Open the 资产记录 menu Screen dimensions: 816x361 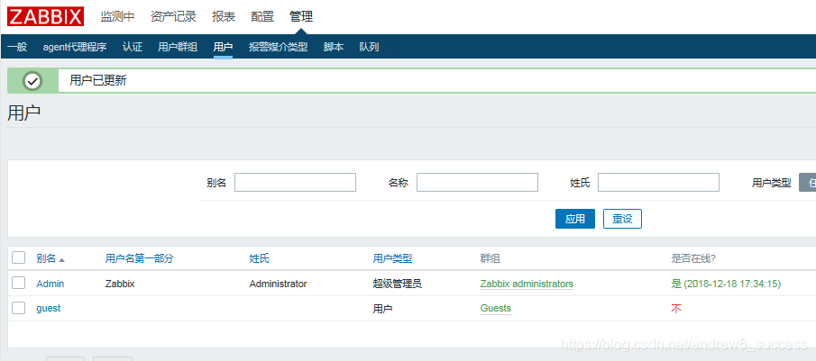173,16
